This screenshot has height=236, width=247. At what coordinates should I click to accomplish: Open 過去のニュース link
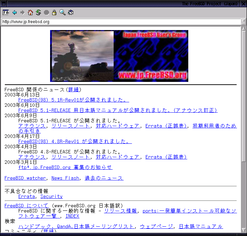[x=104, y=178]
